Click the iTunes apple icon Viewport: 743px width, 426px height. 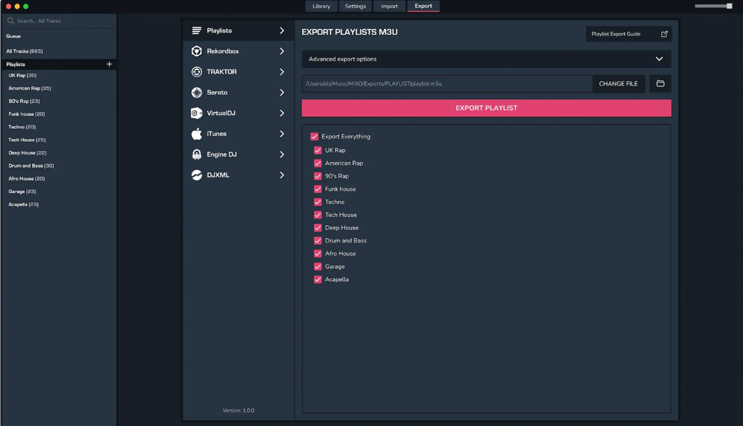(x=197, y=134)
